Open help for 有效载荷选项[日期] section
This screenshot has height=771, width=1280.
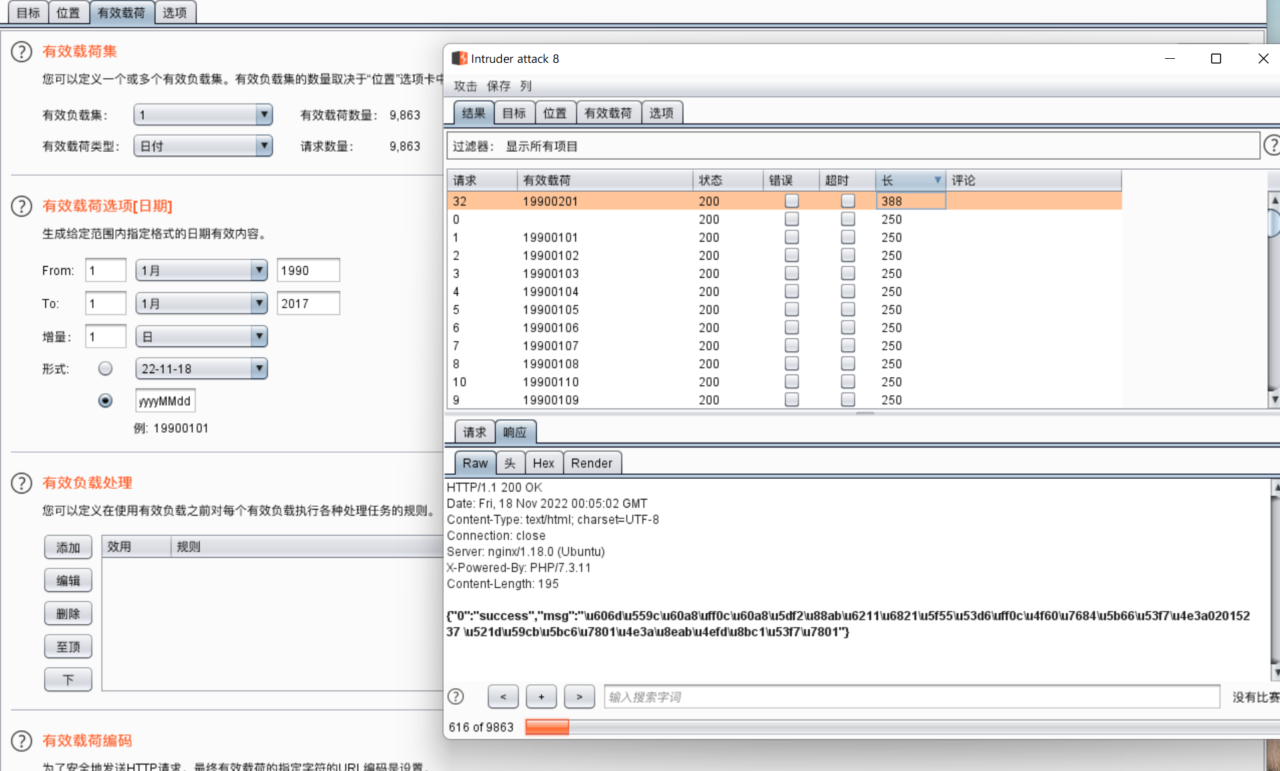(x=21, y=206)
